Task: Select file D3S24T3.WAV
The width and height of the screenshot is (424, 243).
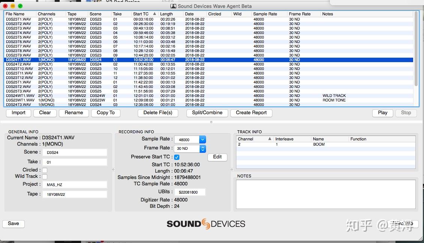Action: coord(209,104)
